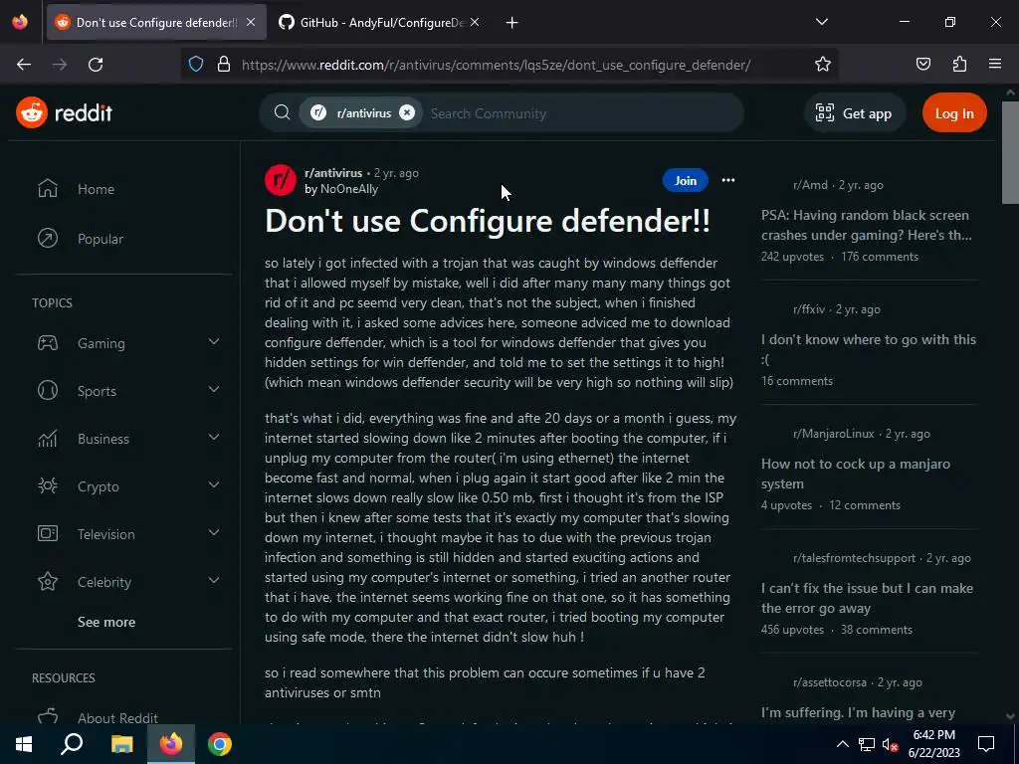1019x764 pixels.
Task: Open the r/Amd black screen crashes post
Action: 867,225
